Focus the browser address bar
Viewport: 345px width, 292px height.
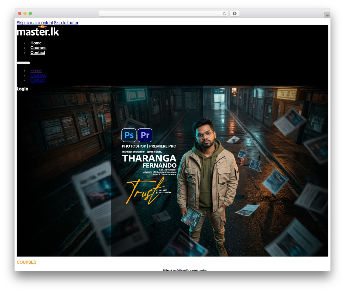pos(163,13)
